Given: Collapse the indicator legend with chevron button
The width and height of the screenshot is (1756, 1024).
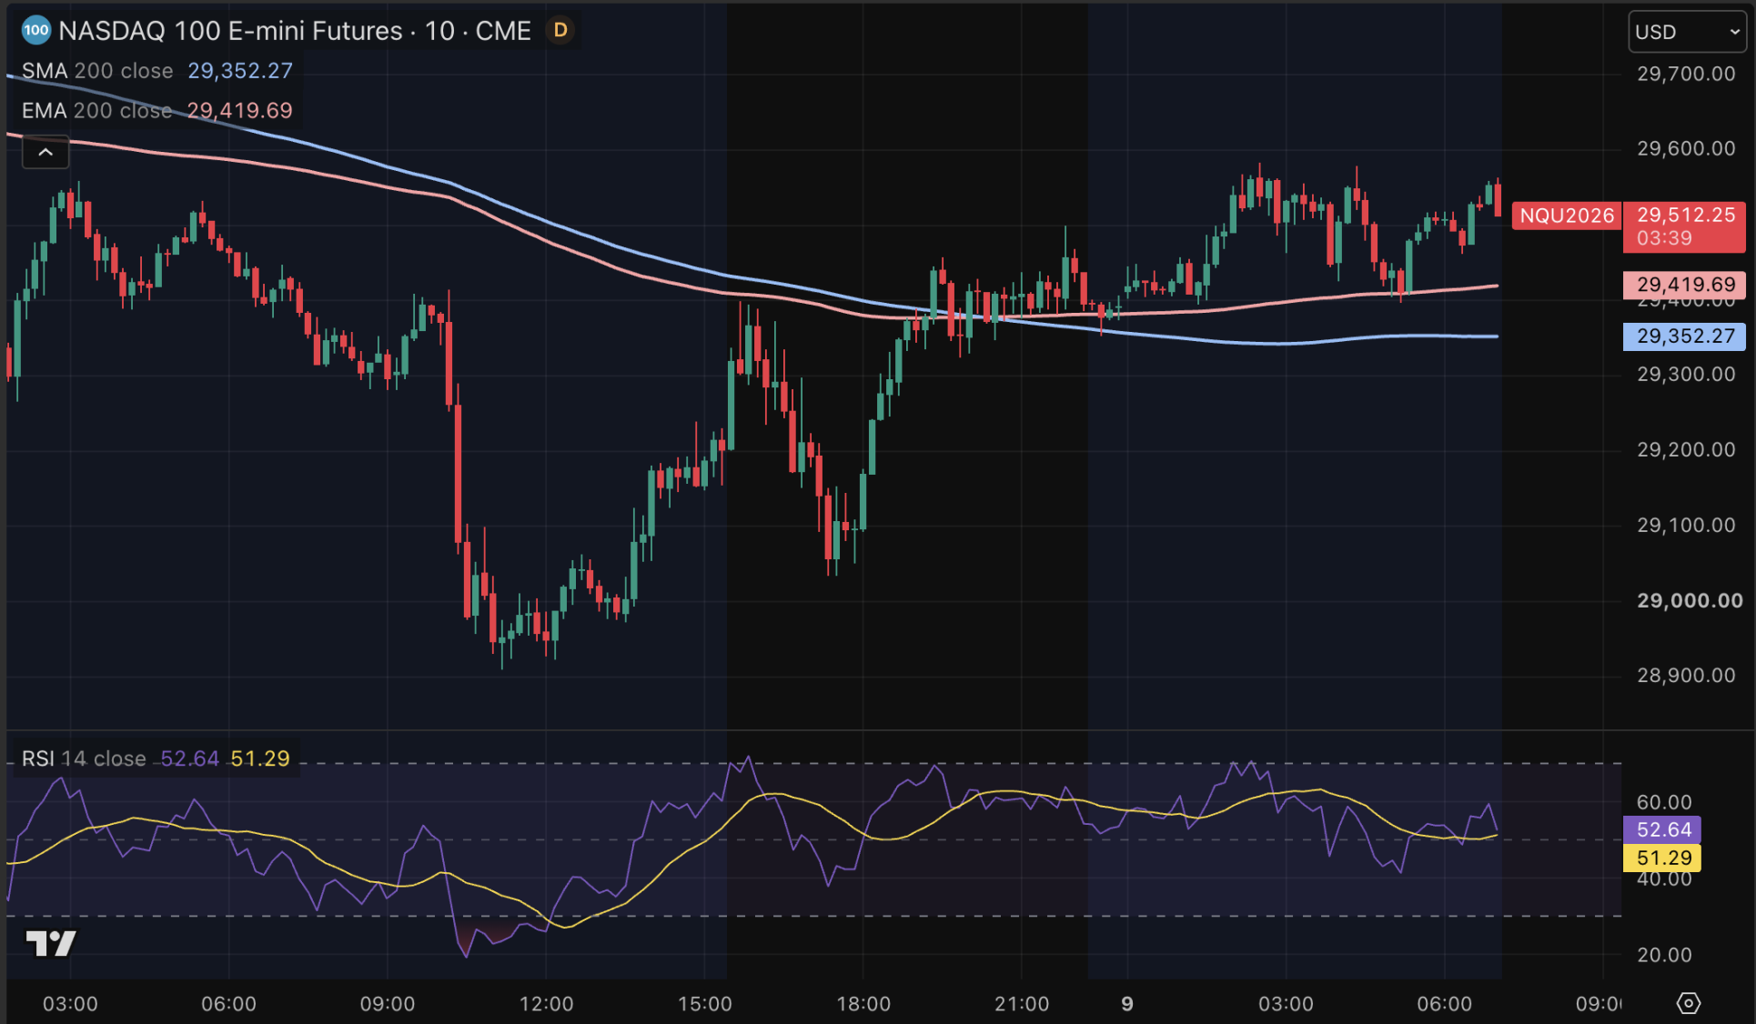Looking at the screenshot, I should coord(45,152).
